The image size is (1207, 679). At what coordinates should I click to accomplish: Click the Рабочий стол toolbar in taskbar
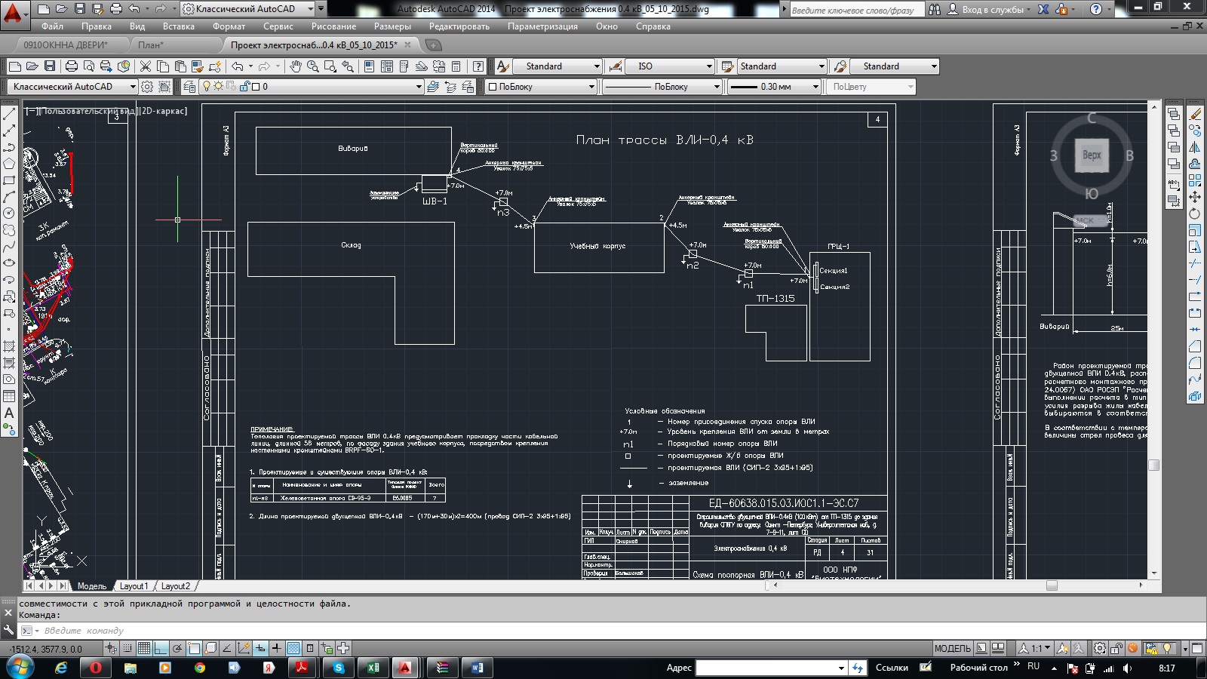(x=978, y=668)
